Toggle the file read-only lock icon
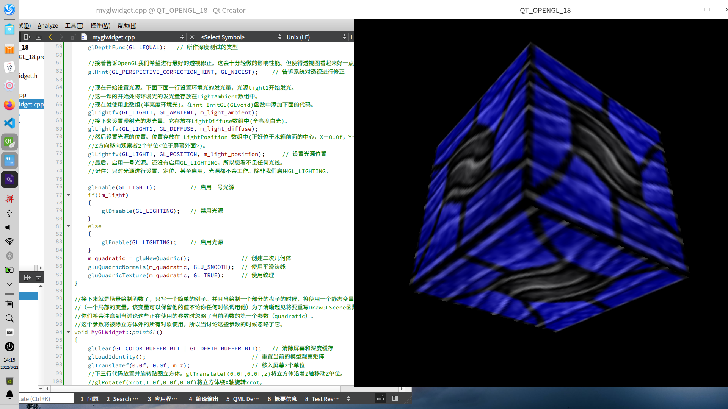The image size is (728, 409). coord(72,37)
